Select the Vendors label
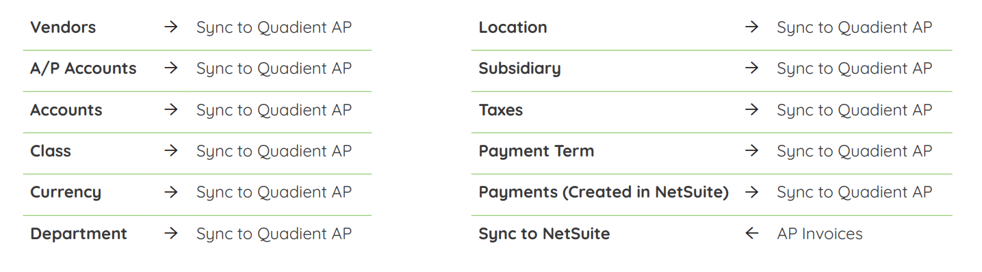 click(x=63, y=27)
